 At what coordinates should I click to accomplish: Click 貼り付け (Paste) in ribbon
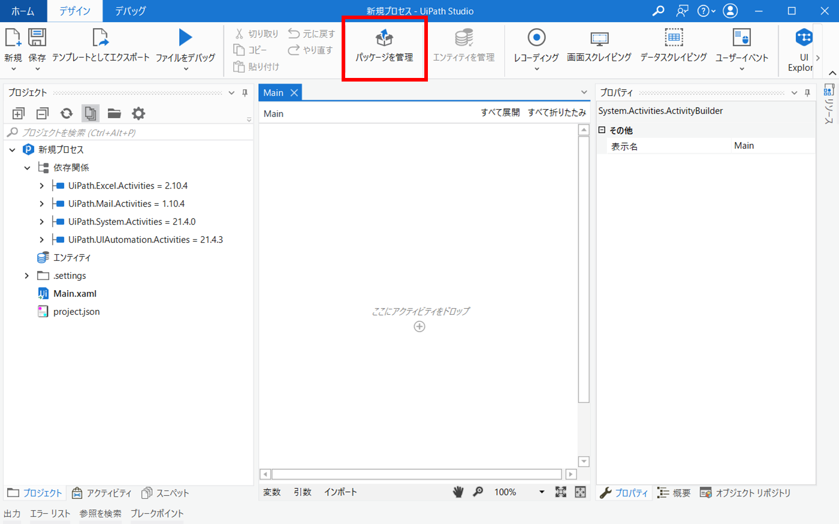click(256, 67)
